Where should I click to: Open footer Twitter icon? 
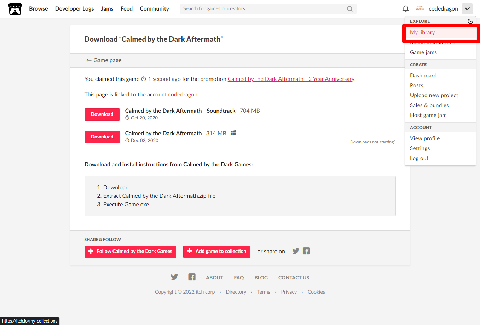174,277
